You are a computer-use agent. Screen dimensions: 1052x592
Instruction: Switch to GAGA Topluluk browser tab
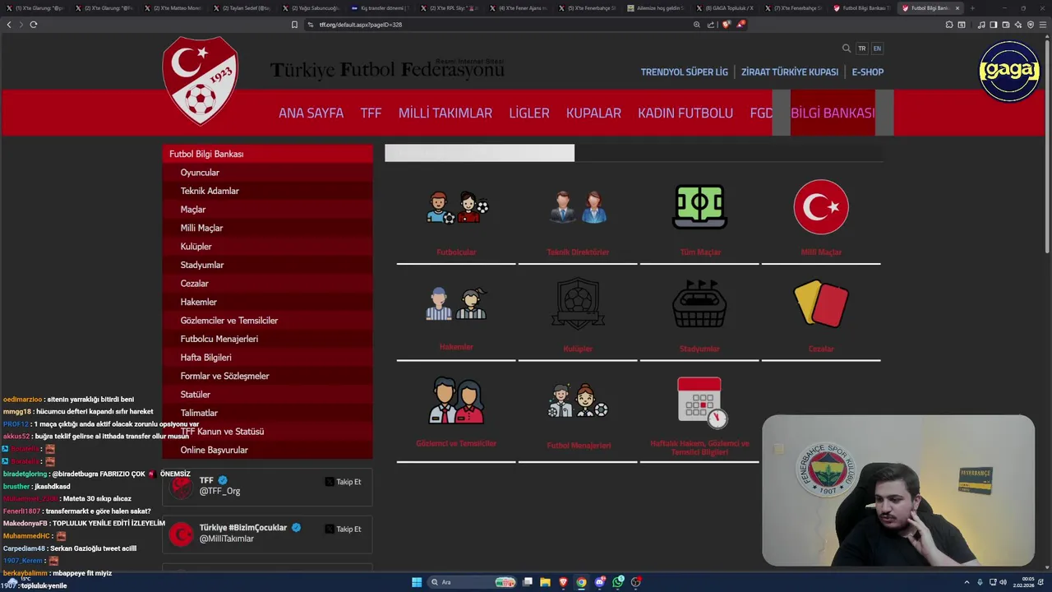point(725,8)
